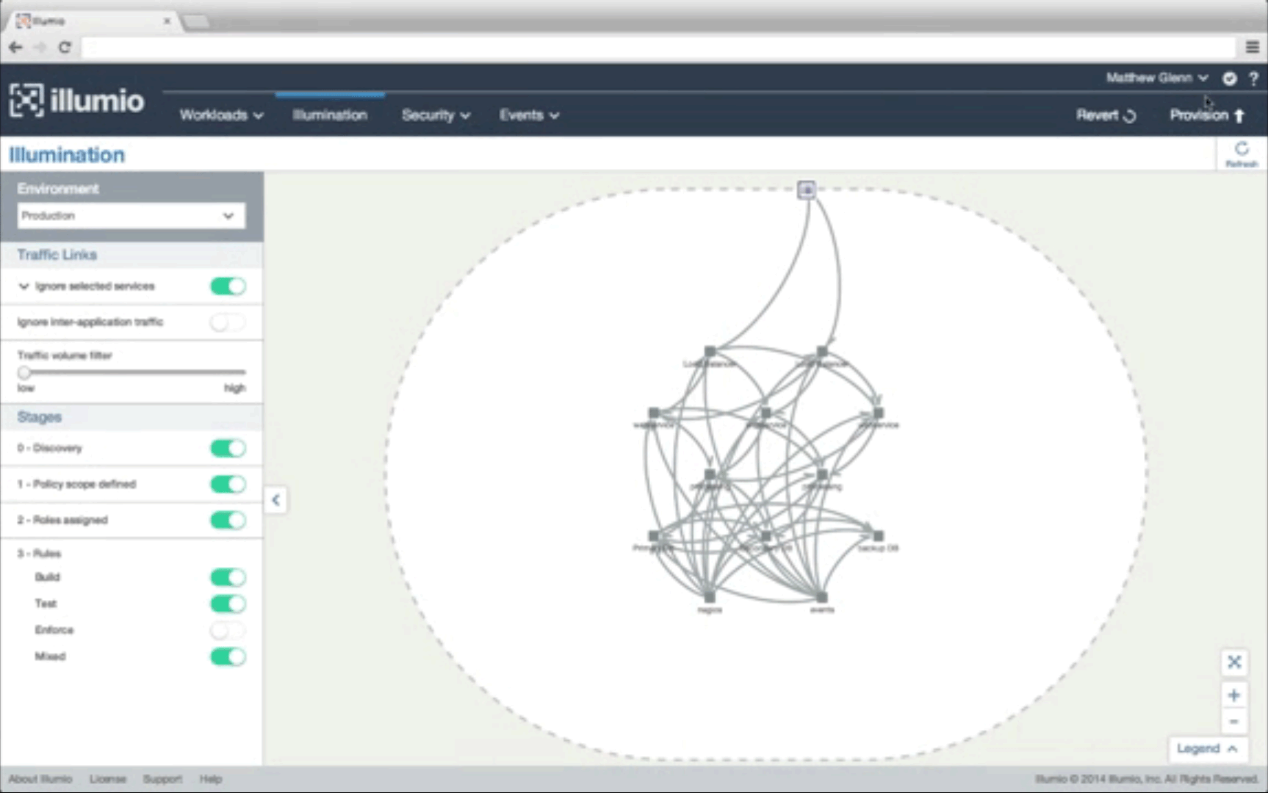Expand the Matthew Glenn user menu

(1156, 78)
